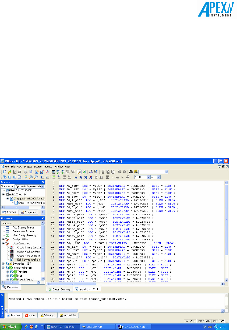Open the Source menu
Screen dimensions: 237x330
(38, 167)
